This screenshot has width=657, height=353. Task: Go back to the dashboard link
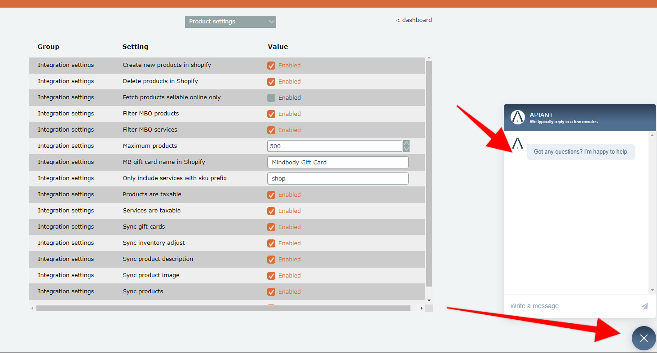pos(414,20)
